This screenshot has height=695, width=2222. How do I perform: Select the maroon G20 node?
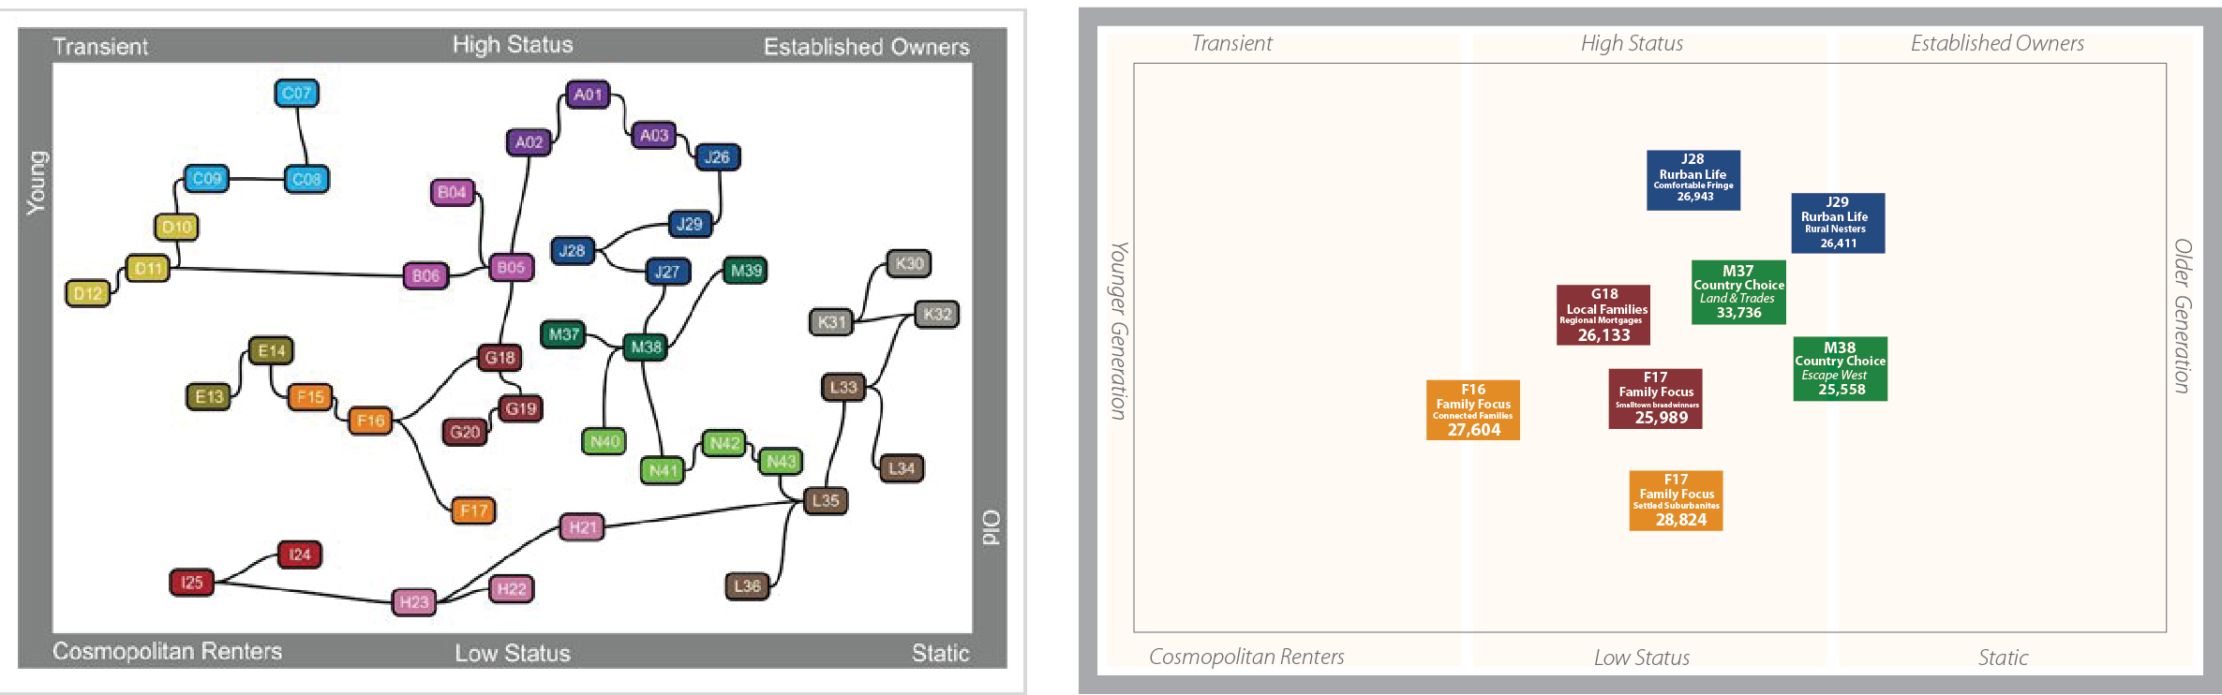465,432
